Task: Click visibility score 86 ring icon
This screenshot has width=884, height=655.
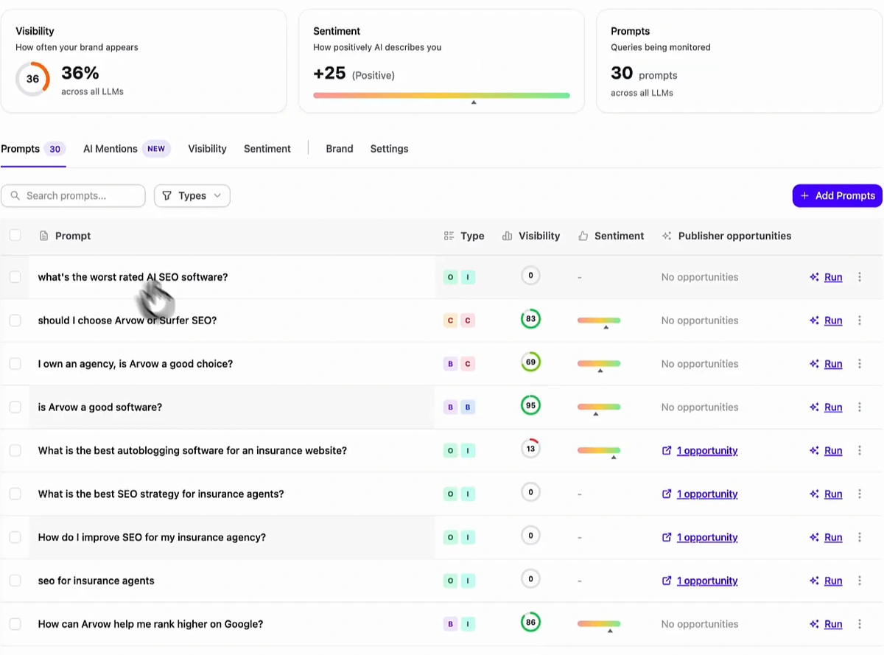Action: 530,623
